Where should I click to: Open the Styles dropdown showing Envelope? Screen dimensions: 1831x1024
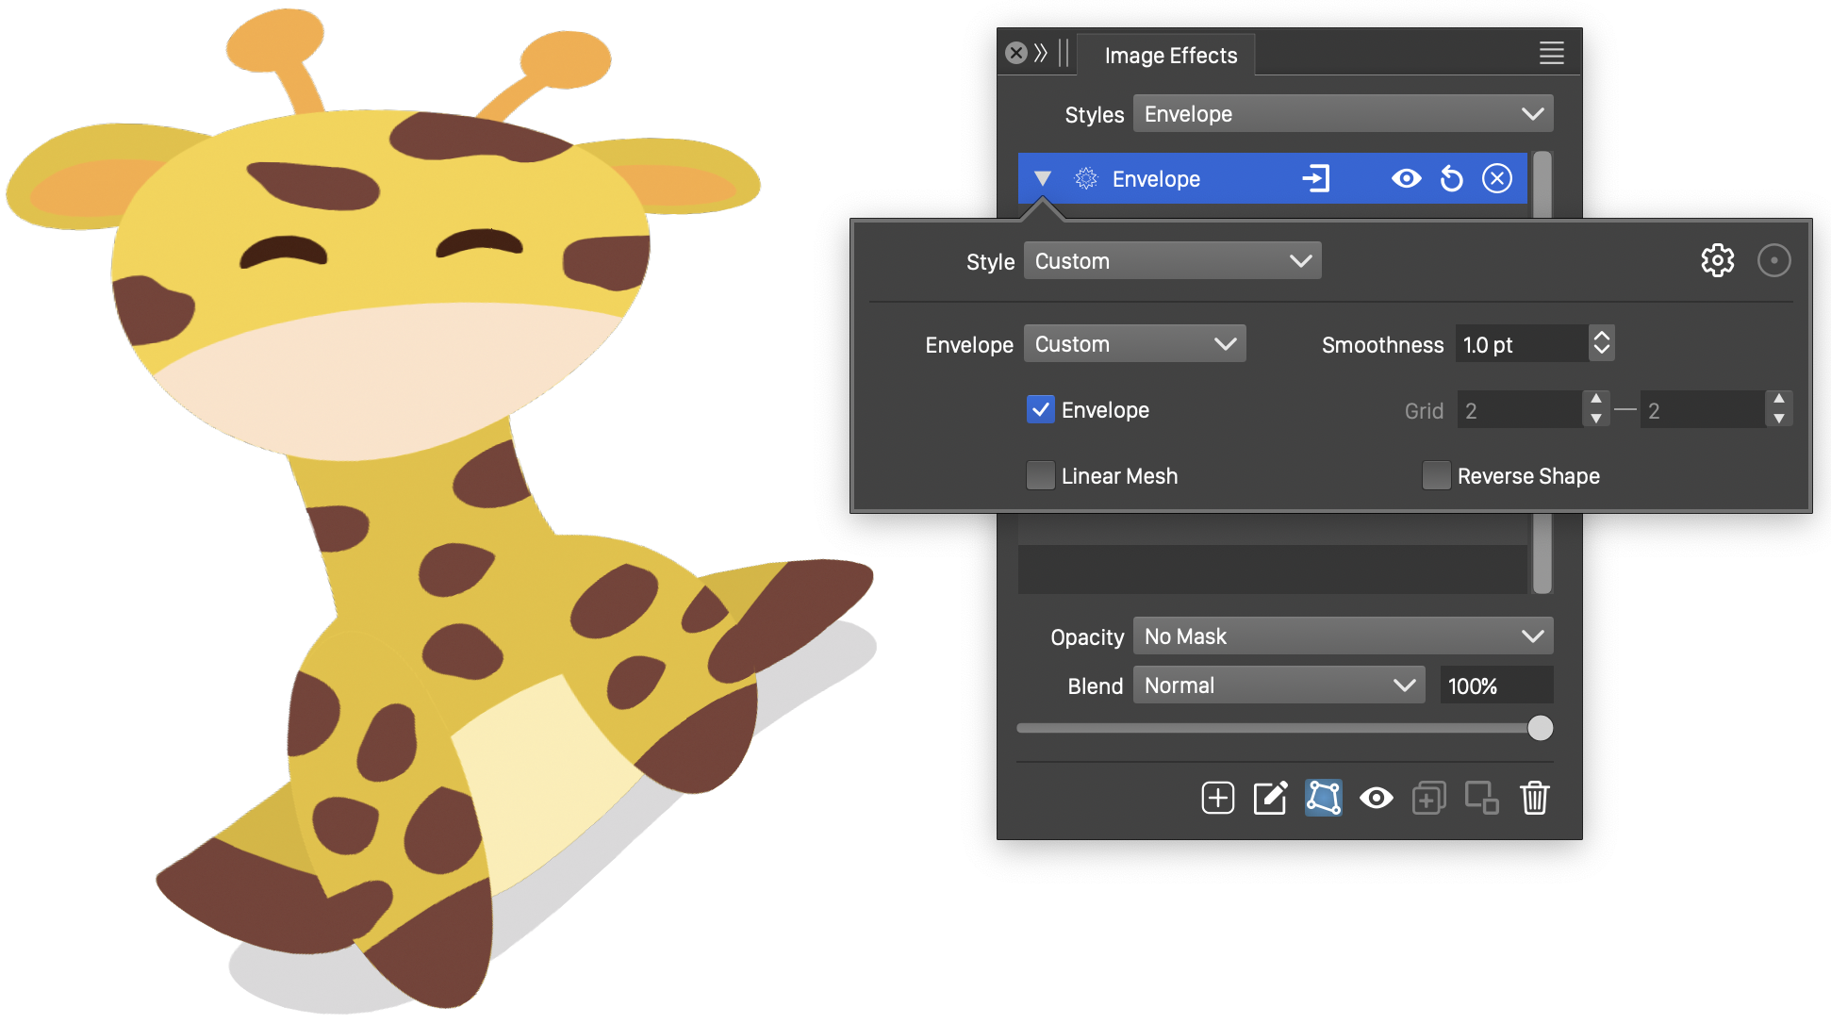1343,114
